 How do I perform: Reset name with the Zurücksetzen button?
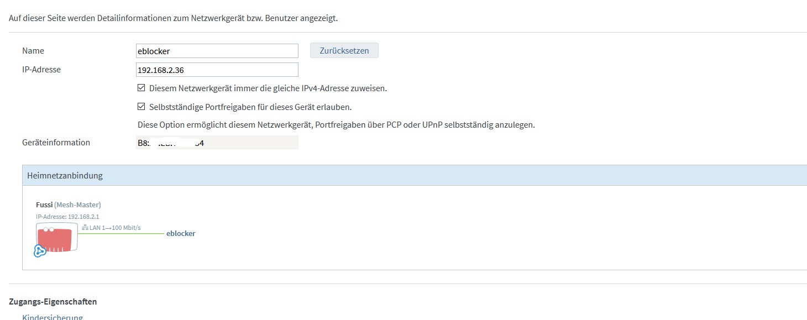click(344, 50)
